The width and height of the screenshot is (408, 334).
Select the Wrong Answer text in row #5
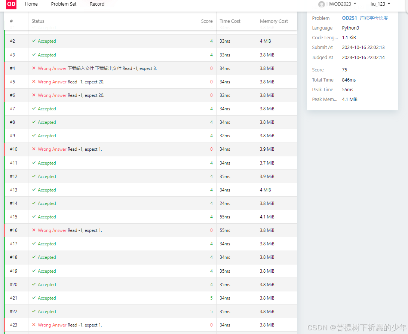pyautogui.click(x=52, y=82)
